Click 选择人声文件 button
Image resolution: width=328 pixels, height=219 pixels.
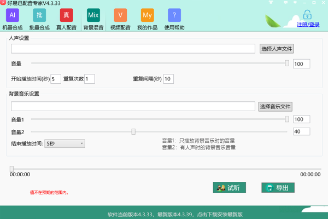277,49
